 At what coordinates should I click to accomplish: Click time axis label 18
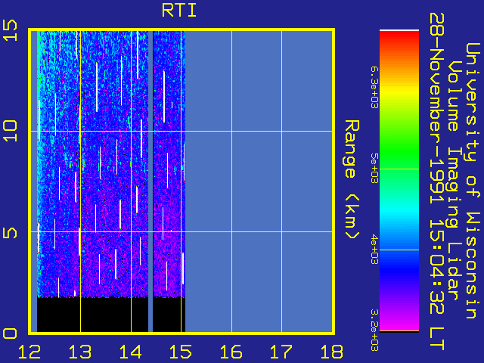tap(332, 352)
